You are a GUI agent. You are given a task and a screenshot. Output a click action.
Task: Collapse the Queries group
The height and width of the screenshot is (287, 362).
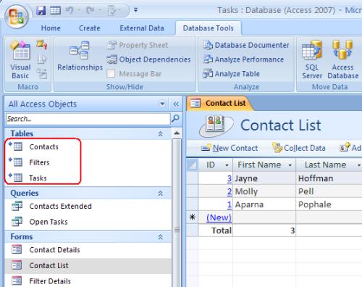click(x=160, y=193)
